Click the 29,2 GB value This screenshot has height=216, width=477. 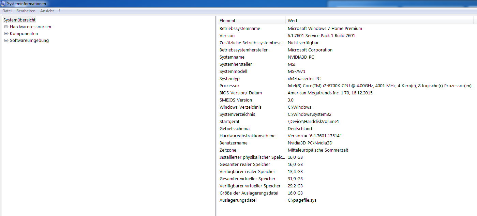[x=295, y=186]
